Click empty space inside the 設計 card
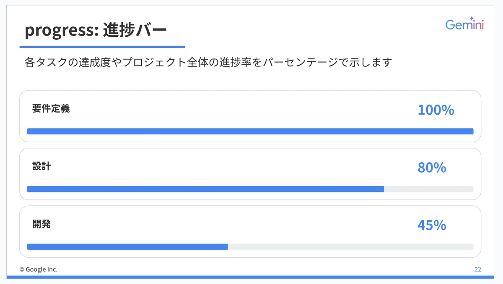Screen dimensions: 503x284 235,167
